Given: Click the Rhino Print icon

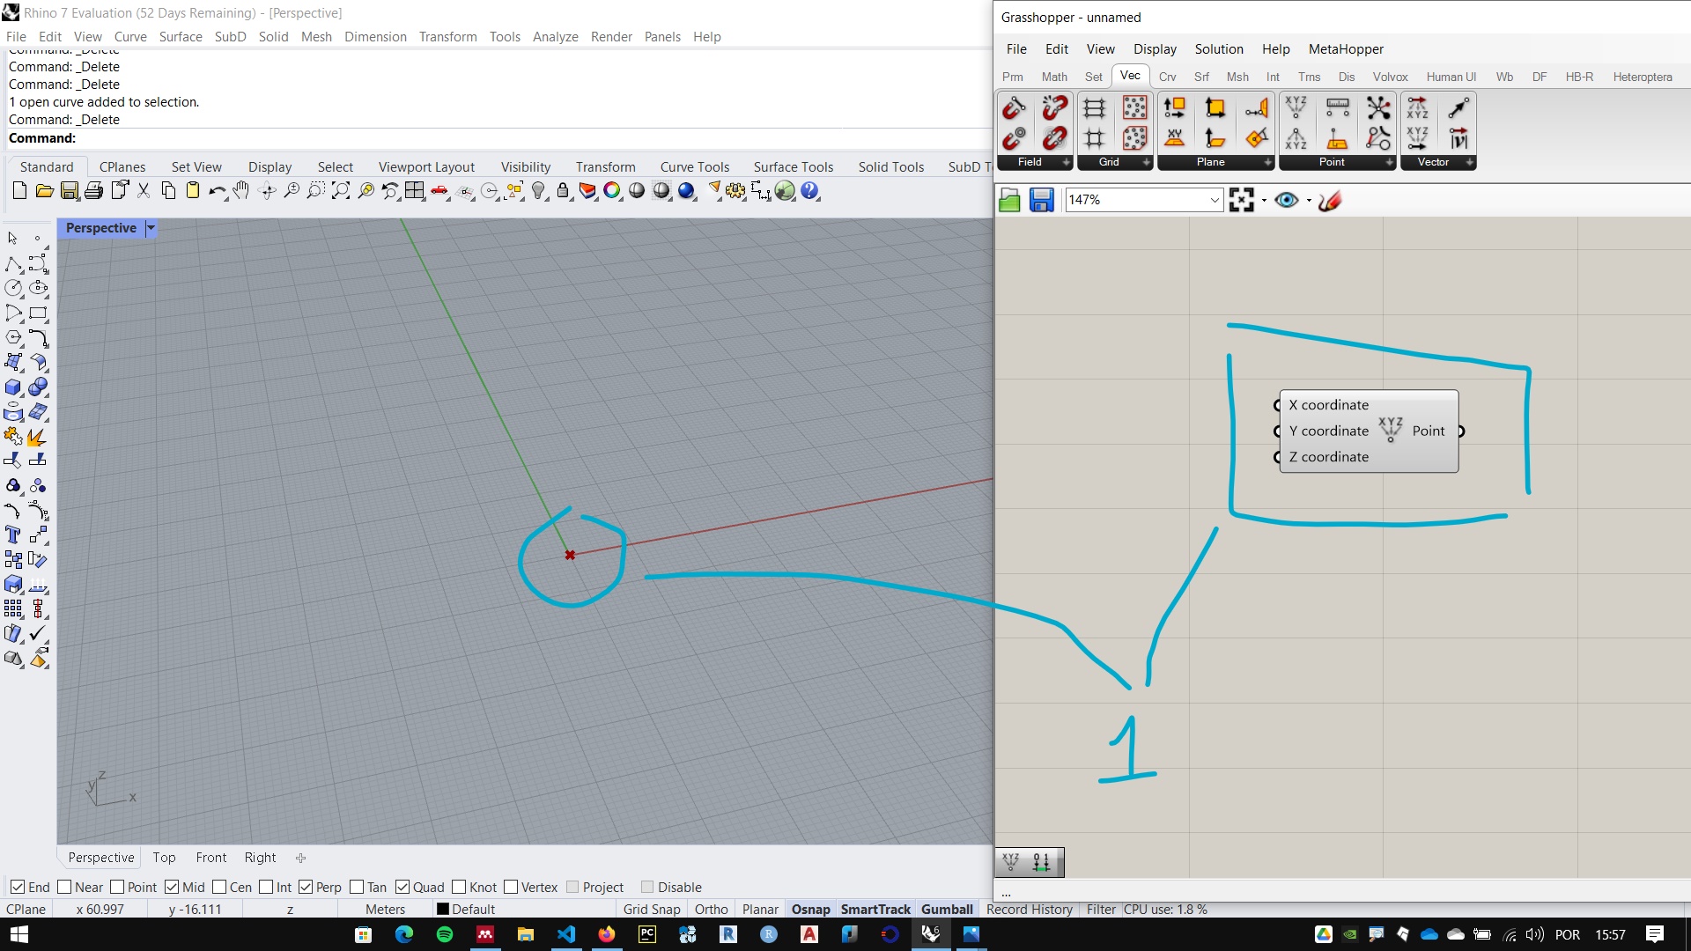Looking at the screenshot, I should click(x=94, y=191).
